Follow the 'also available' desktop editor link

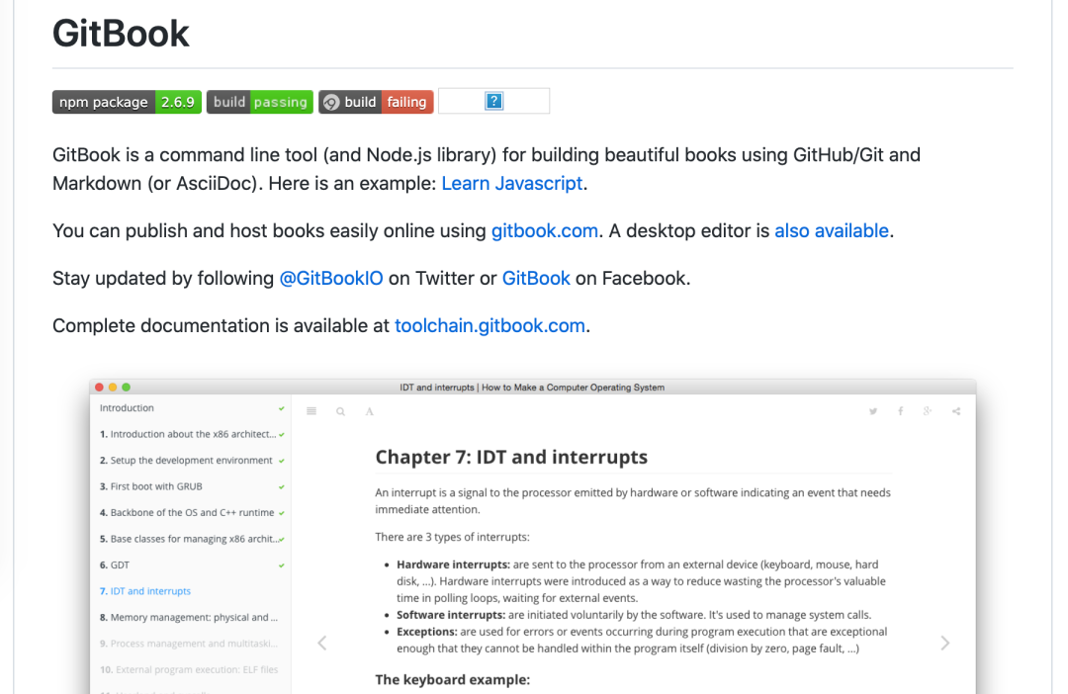(x=832, y=231)
